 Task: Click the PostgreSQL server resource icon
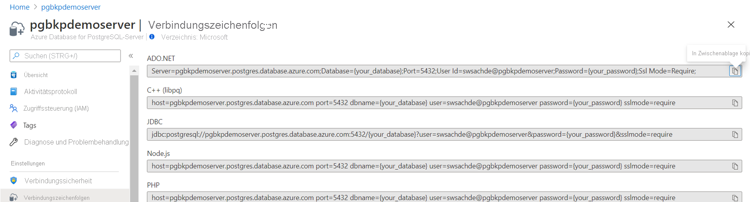coord(17,29)
